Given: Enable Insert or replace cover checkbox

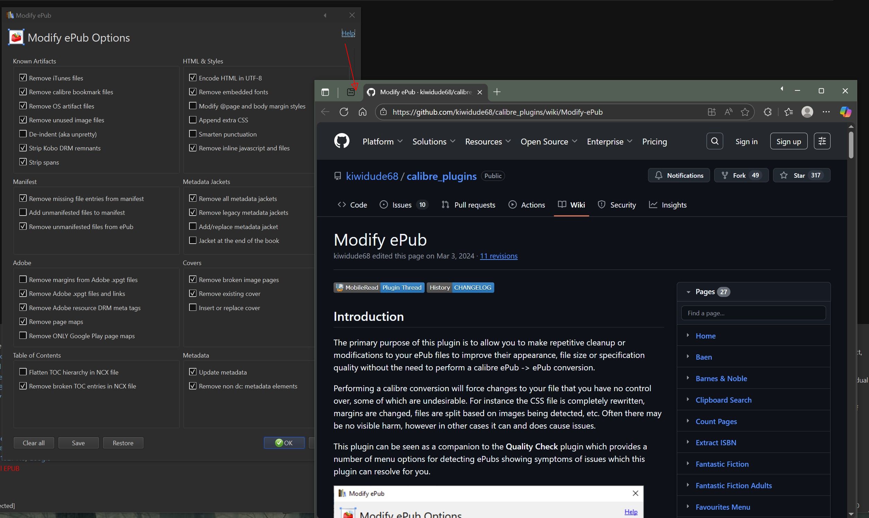Looking at the screenshot, I should tap(193, 308).
